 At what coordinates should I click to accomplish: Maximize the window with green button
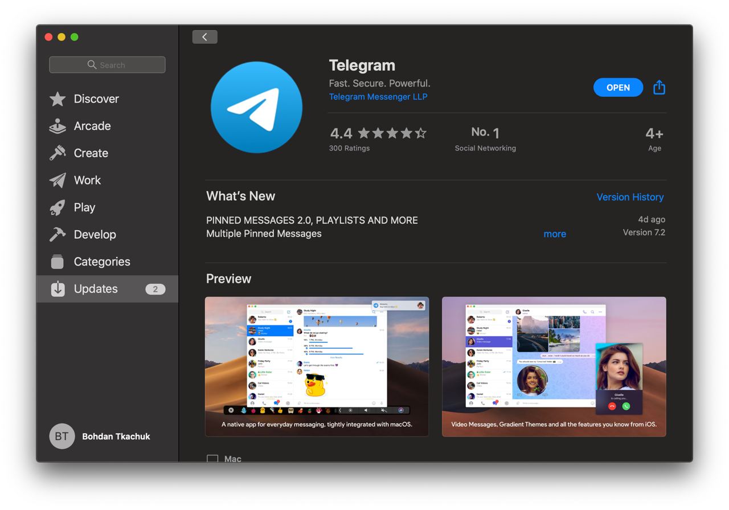[74, 37]
